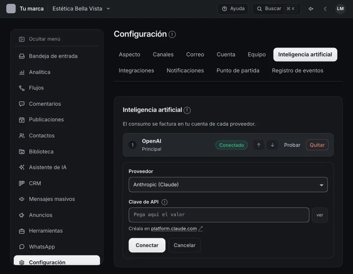Click the Cancelar button
Viewport: 353px width, 274px height.
[184, 245]
